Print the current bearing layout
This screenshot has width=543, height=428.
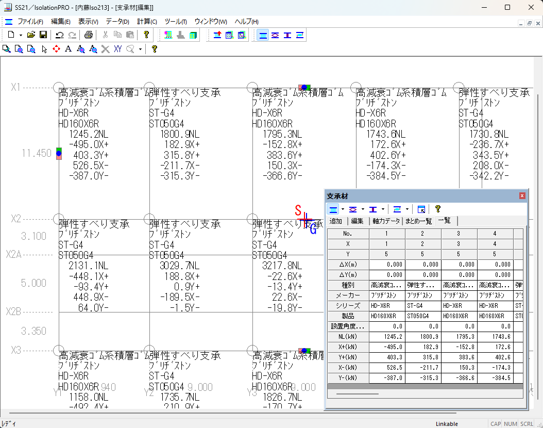(x=89, y=35)
